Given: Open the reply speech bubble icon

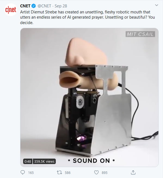Looking at the screenshot, I should click(23, 173).
